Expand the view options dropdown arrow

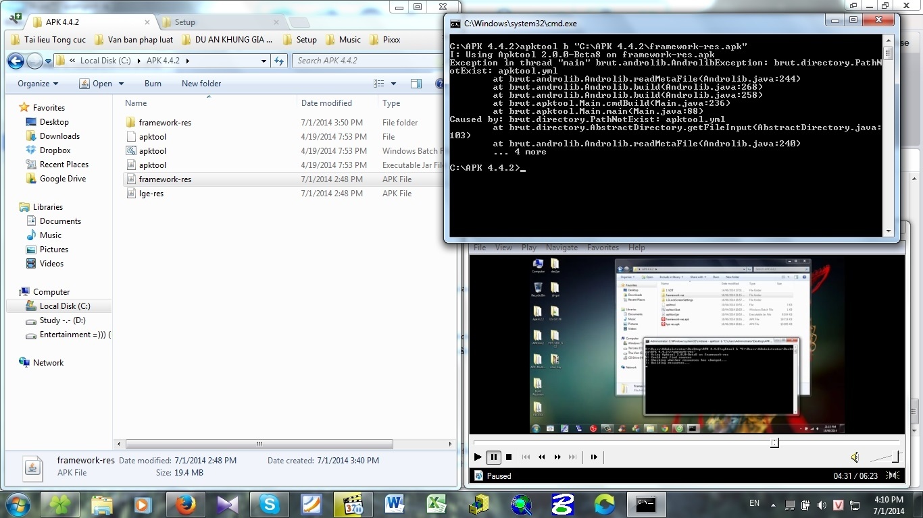(393, 84)
